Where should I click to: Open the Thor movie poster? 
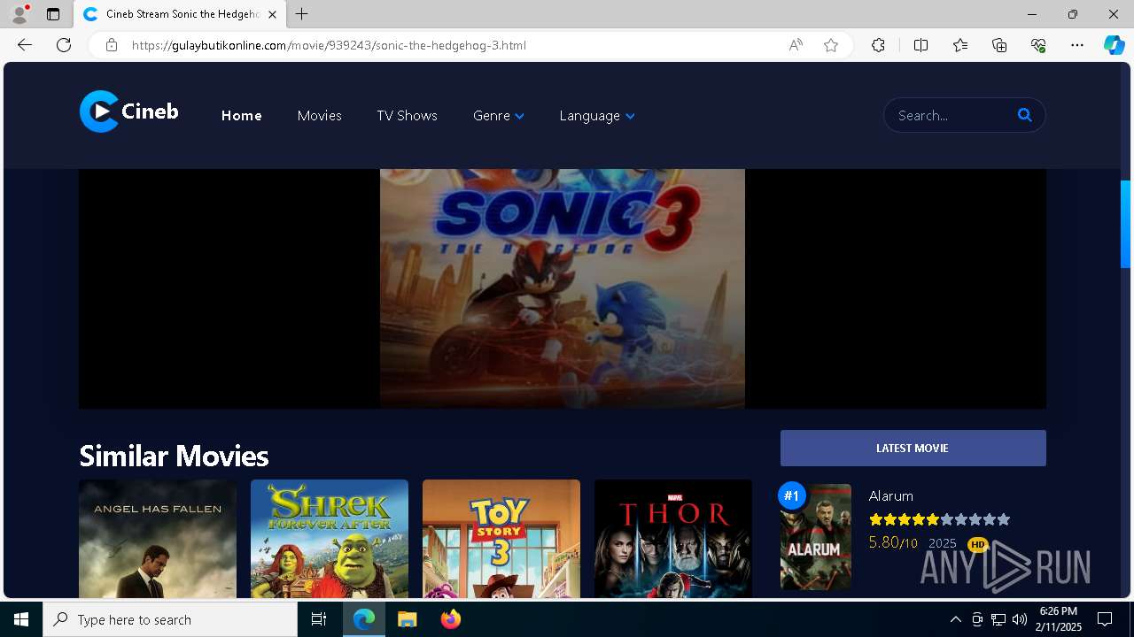(673, 539)
